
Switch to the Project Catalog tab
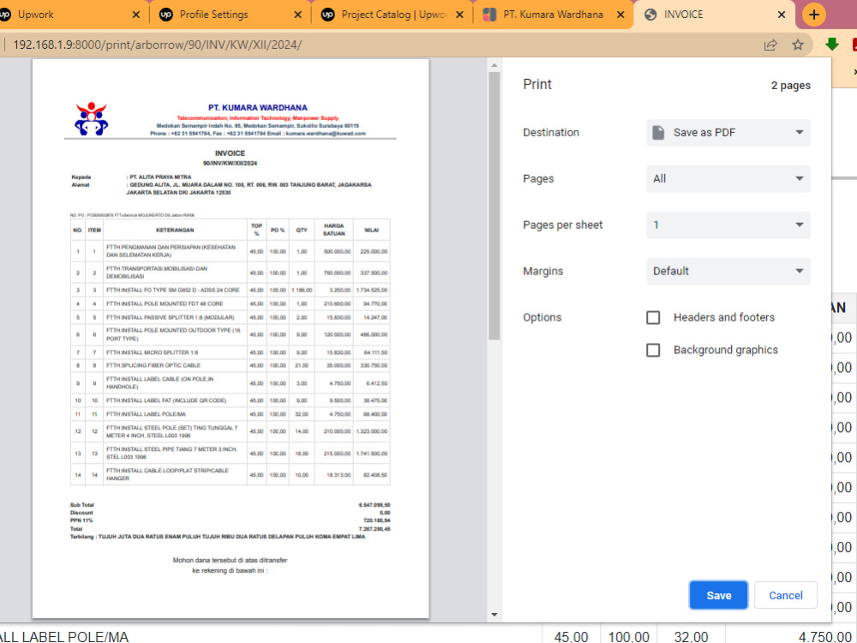pos(393,15)
